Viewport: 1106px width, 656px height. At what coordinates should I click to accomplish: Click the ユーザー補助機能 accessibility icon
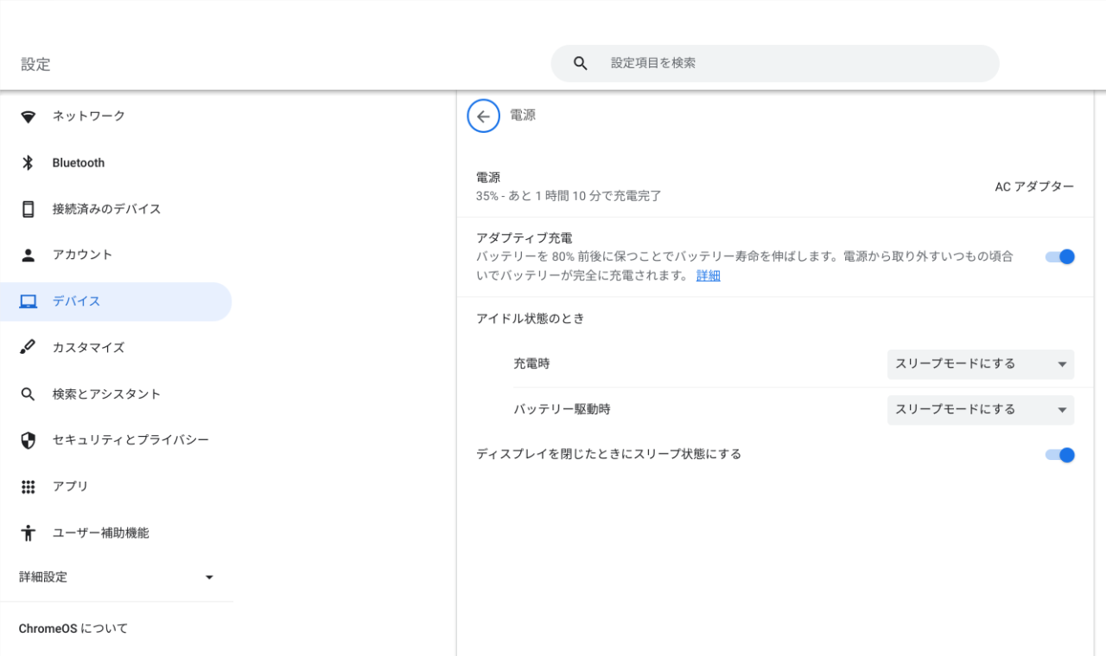28,533
